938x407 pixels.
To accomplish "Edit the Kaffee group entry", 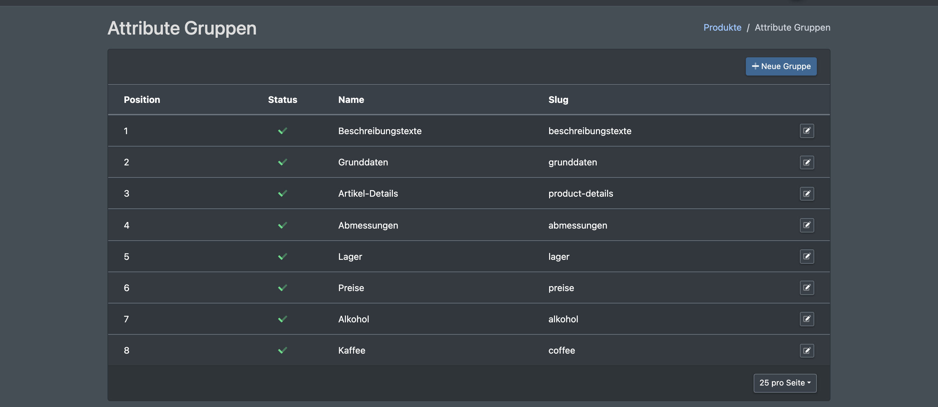I will pos(806,351).
